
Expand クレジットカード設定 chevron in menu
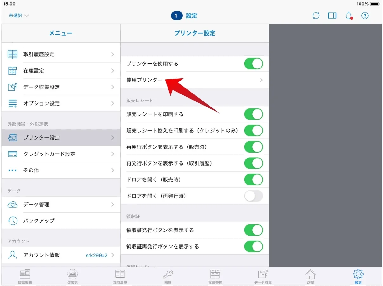coord(113,154)
